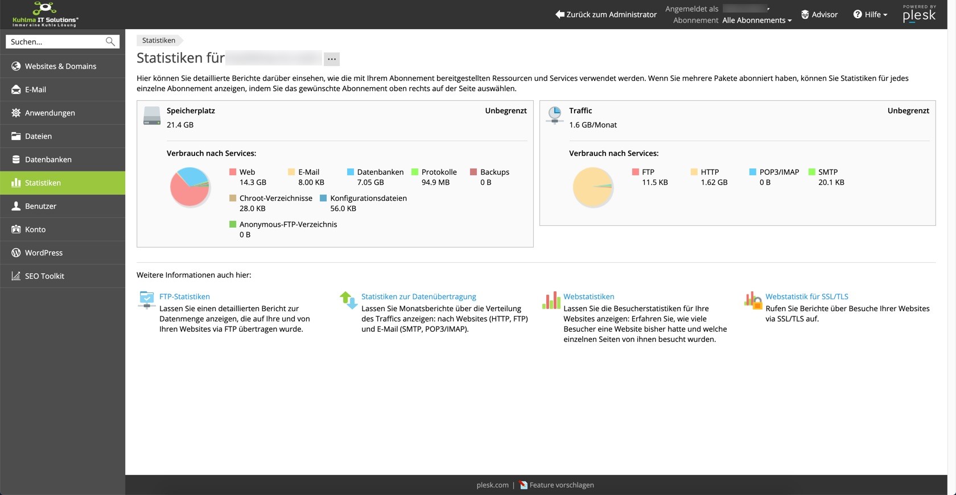Click the Webstatistiken bar chart icon
The width and height of the screenshot is (956, 495).
pos(551,300)
